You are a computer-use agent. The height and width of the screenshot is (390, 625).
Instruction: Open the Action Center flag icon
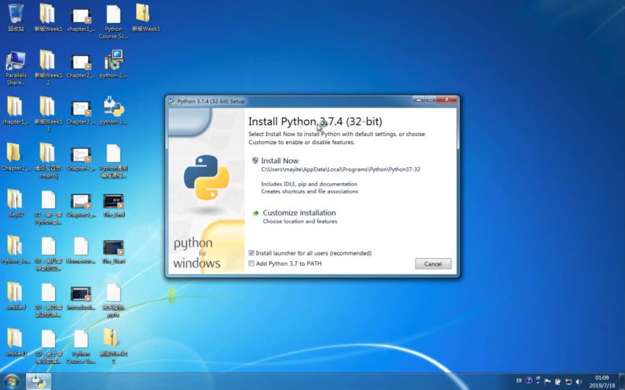coord(548,382)
